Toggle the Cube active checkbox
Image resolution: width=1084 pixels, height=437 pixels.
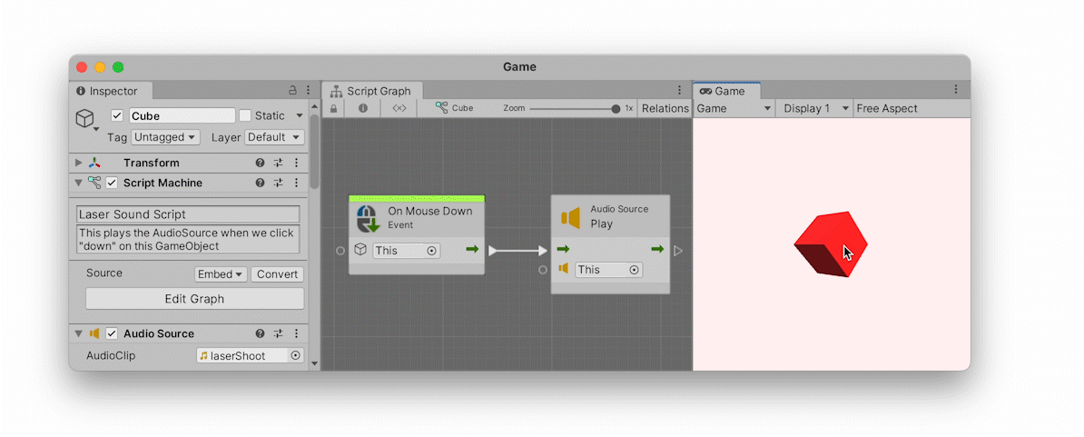click(x=117, y=115)
